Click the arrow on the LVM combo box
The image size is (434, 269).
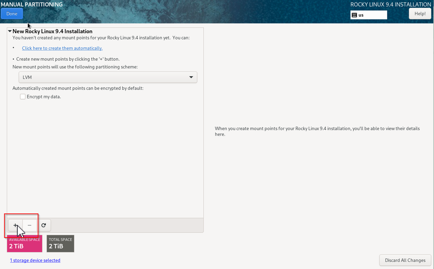(191, 77)
